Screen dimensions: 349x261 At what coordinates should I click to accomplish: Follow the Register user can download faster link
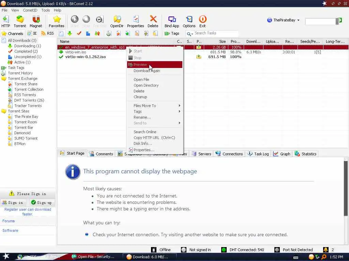click(x=28, y=212)
